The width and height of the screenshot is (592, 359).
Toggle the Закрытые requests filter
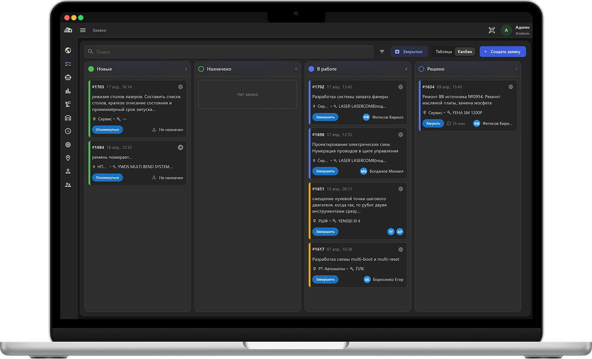tap(409, 52)
